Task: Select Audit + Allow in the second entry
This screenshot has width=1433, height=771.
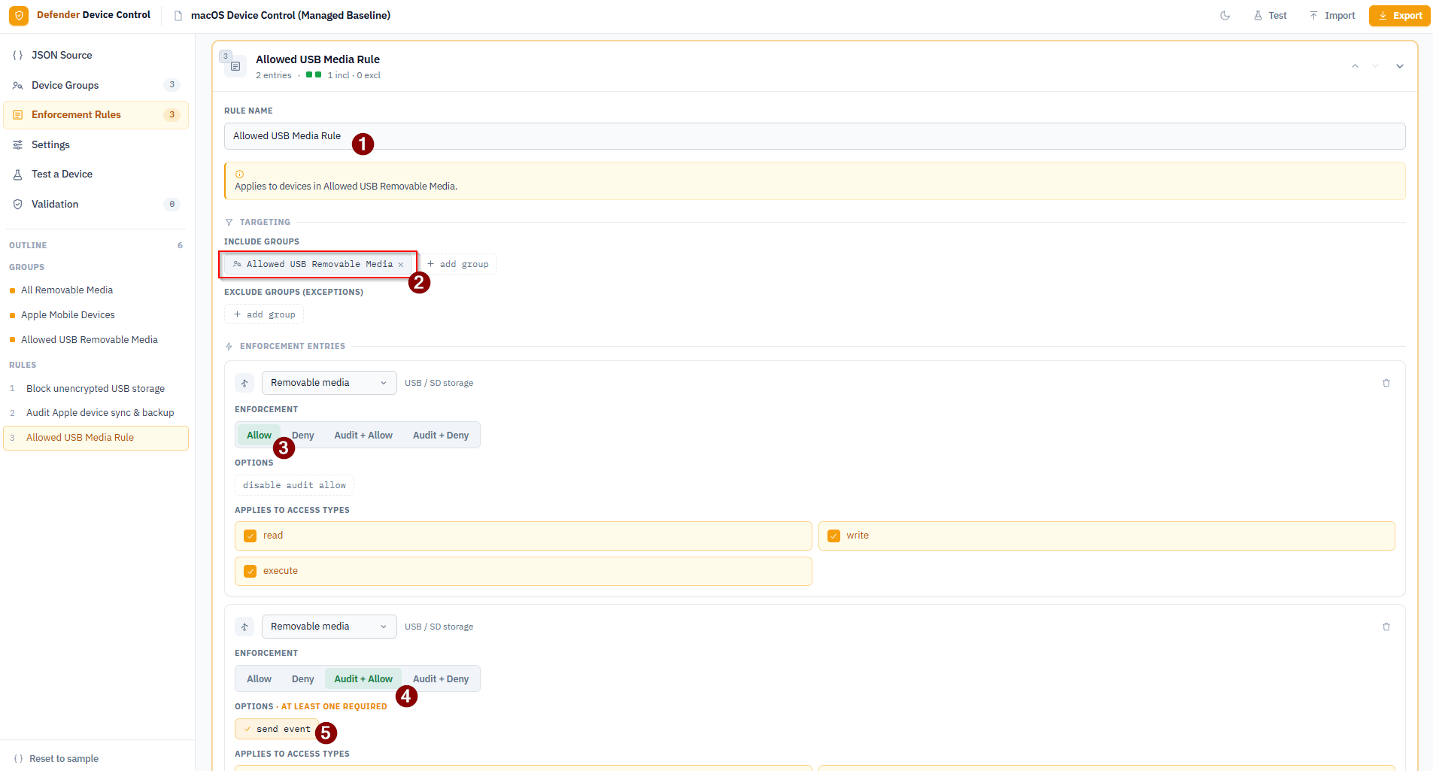Action: (363, 679)
